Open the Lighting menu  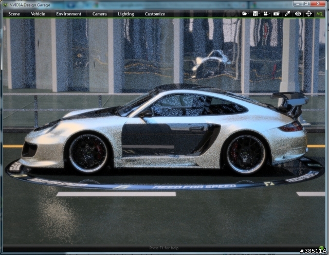pos(125,14)
